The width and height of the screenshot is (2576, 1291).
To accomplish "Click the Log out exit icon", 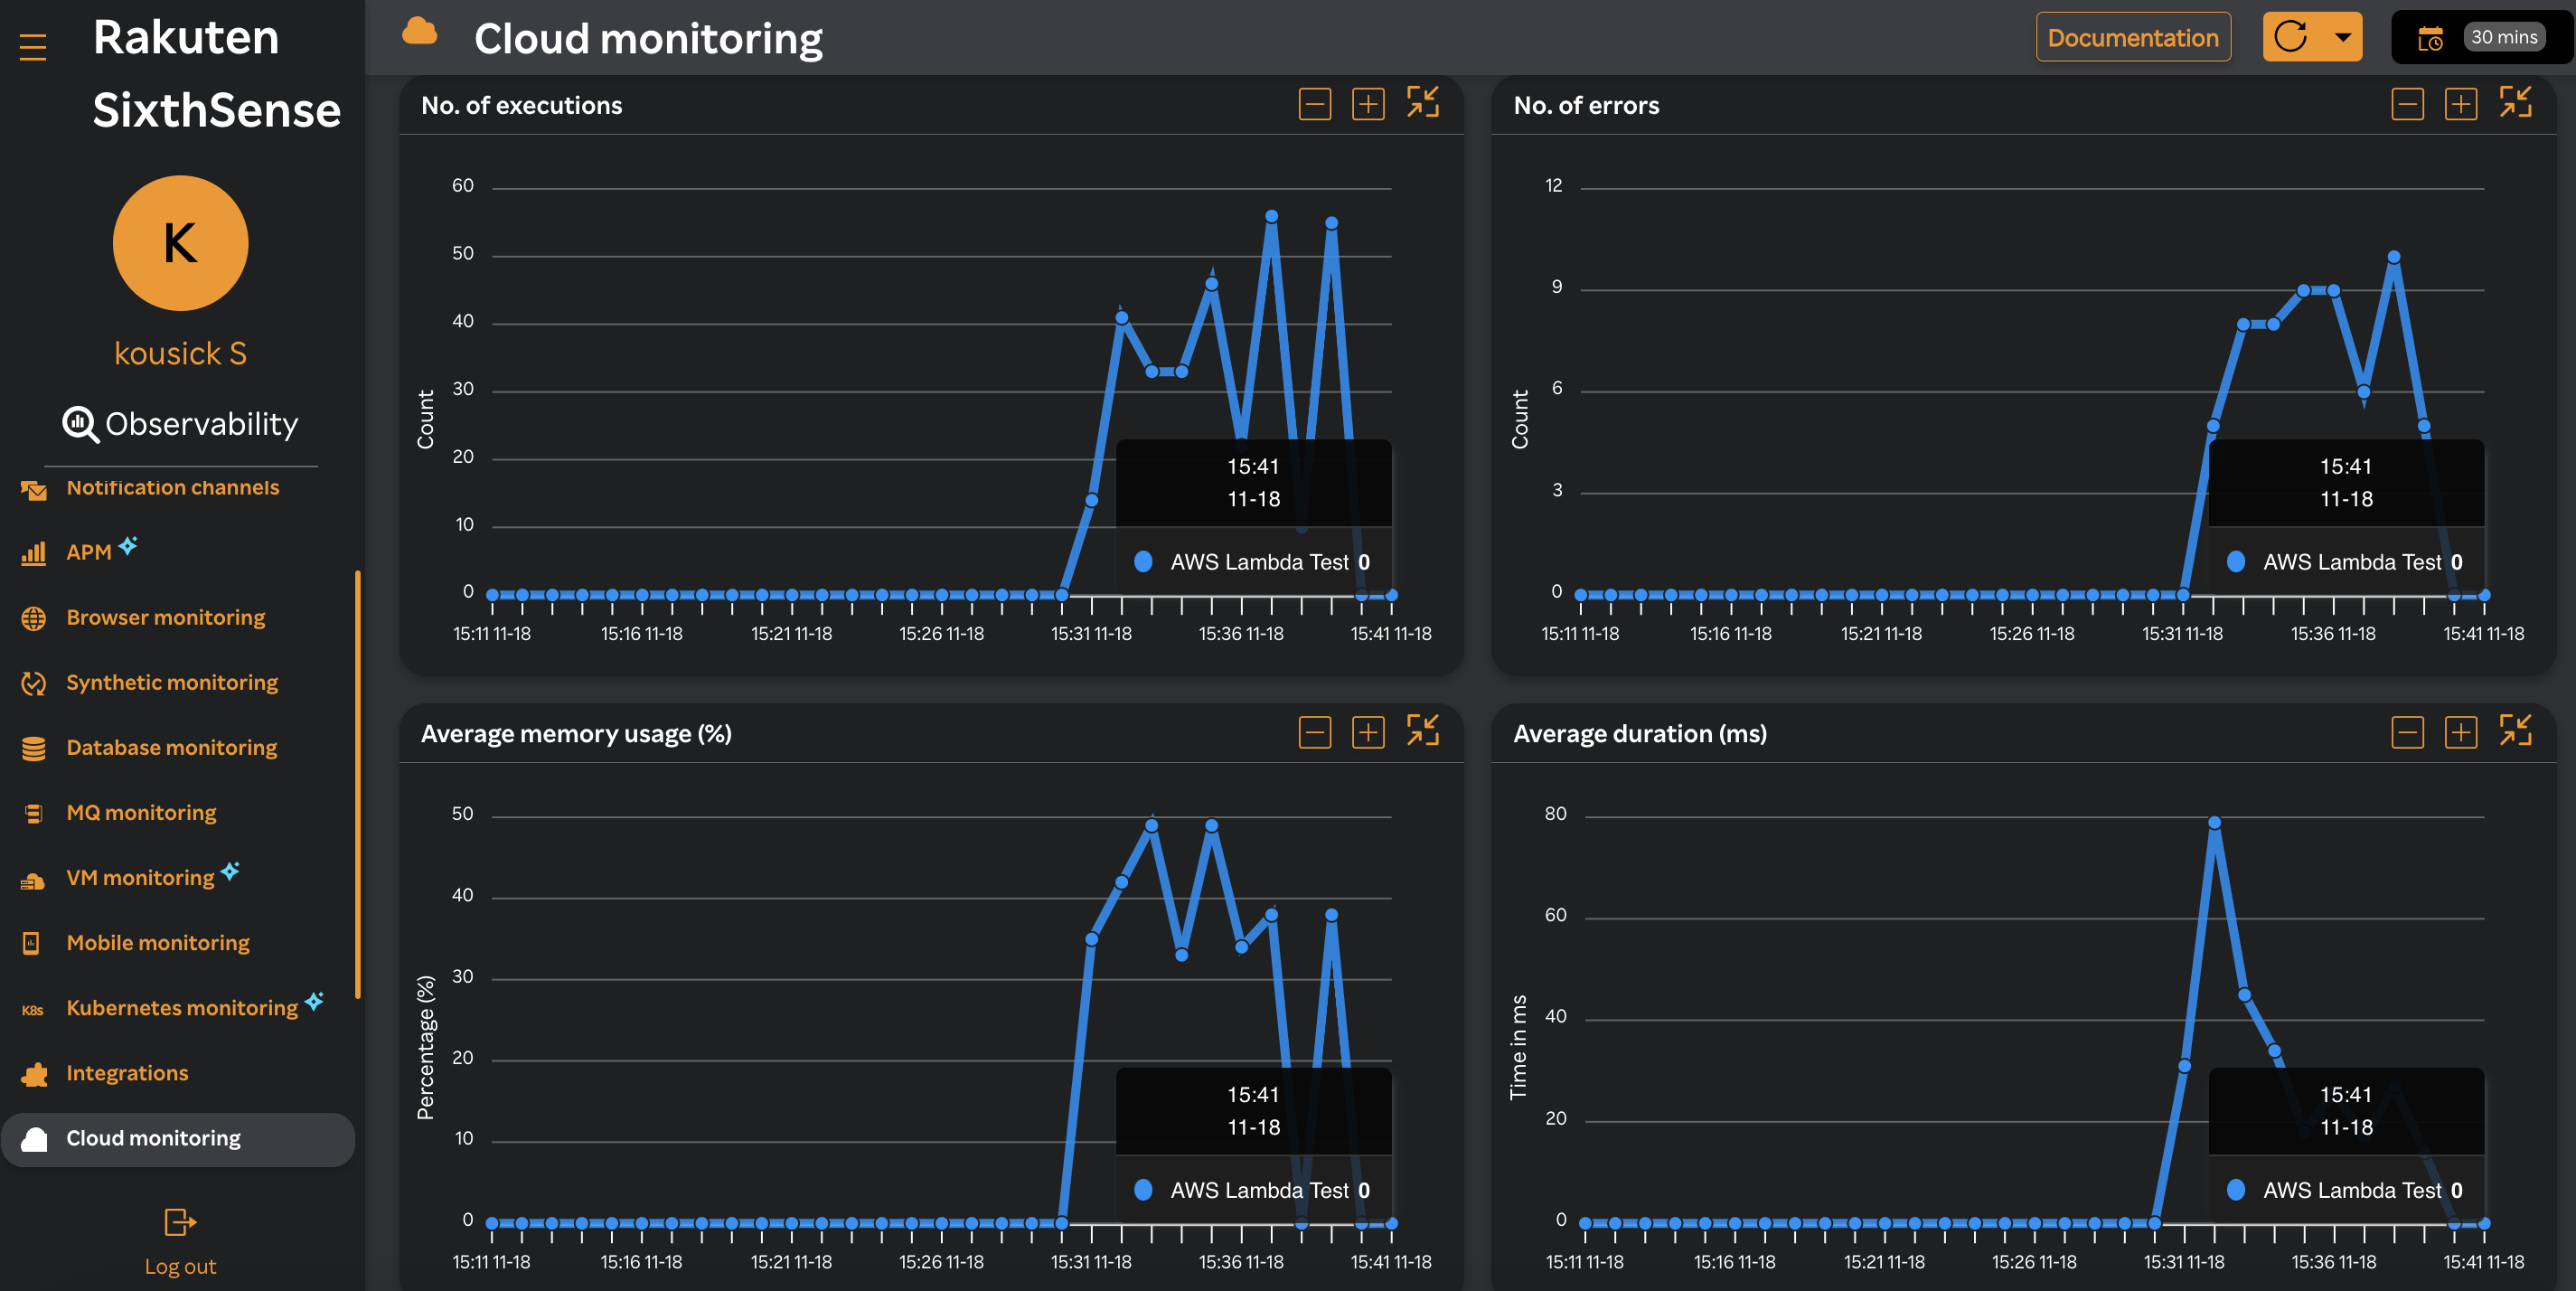I will [180, 1222].
